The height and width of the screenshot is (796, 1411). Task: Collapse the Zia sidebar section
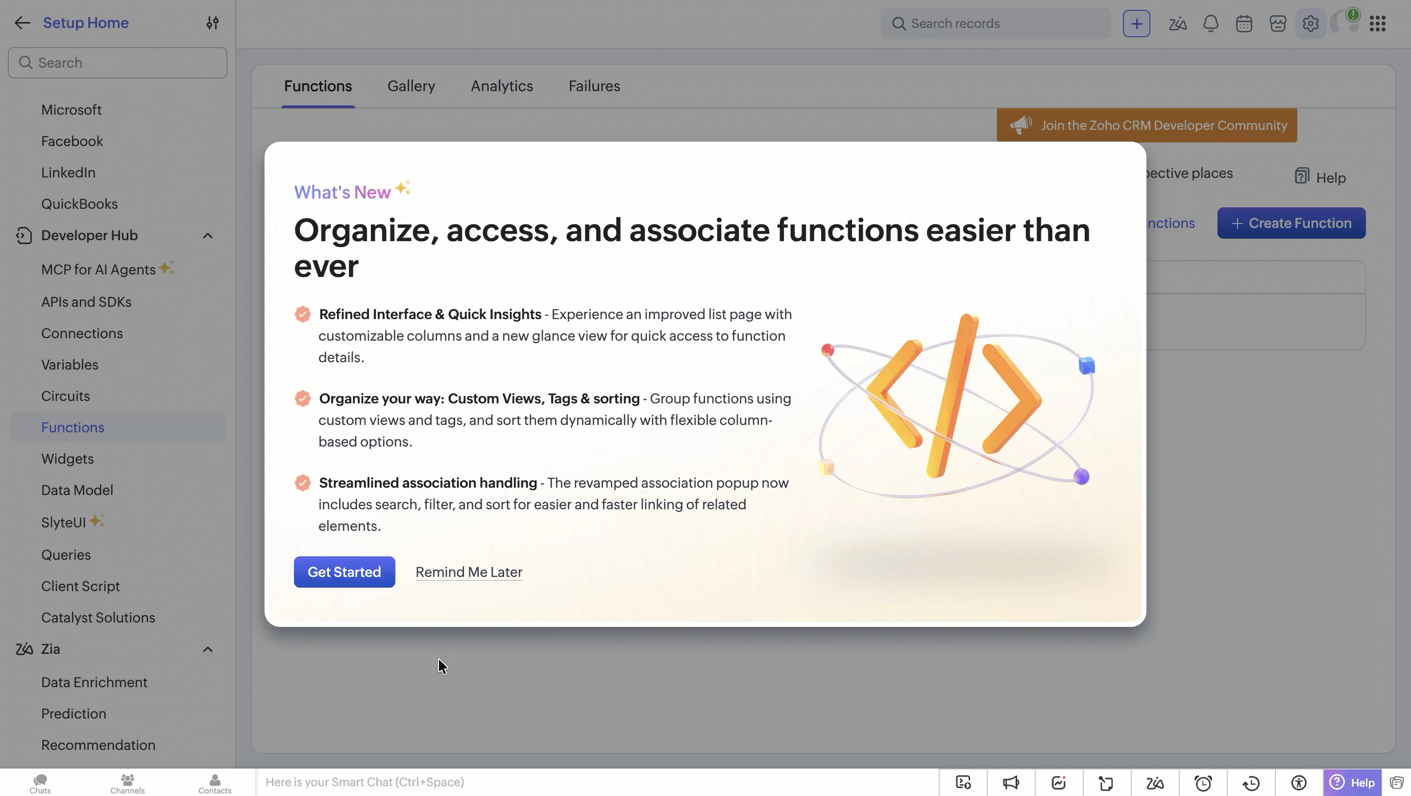coord(208,649)
